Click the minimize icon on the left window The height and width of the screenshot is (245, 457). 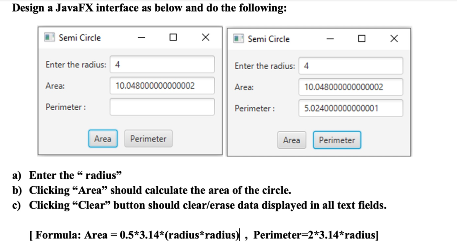(142, 37)
